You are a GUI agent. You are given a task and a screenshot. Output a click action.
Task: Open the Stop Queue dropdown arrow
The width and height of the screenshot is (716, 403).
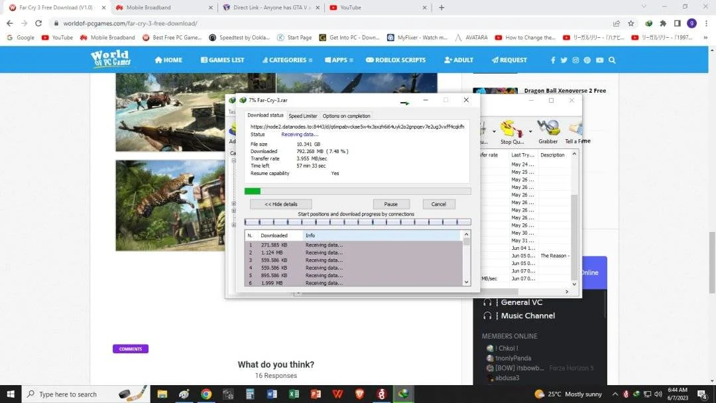[x=530, y=131]
